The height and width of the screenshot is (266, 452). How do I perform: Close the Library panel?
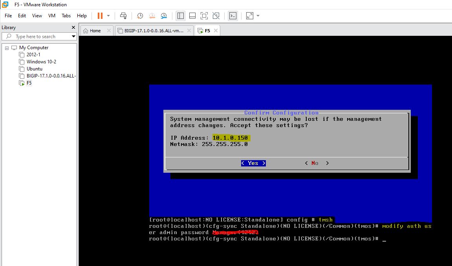73,28
